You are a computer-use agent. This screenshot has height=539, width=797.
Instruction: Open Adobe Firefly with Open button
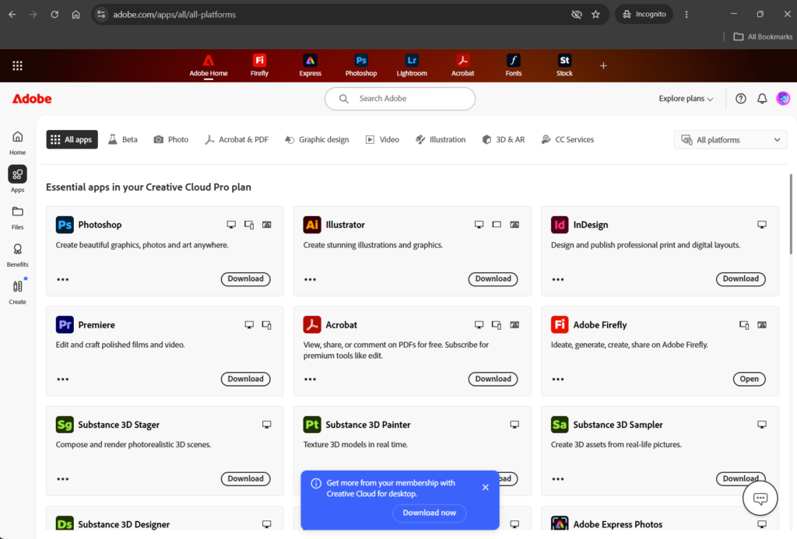click(x=750, y=379)
